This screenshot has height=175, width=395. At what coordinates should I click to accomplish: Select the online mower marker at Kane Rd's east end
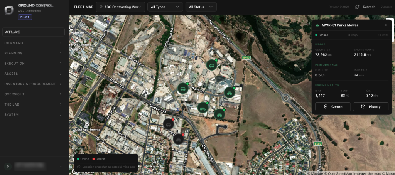click(x=230, y=93)
